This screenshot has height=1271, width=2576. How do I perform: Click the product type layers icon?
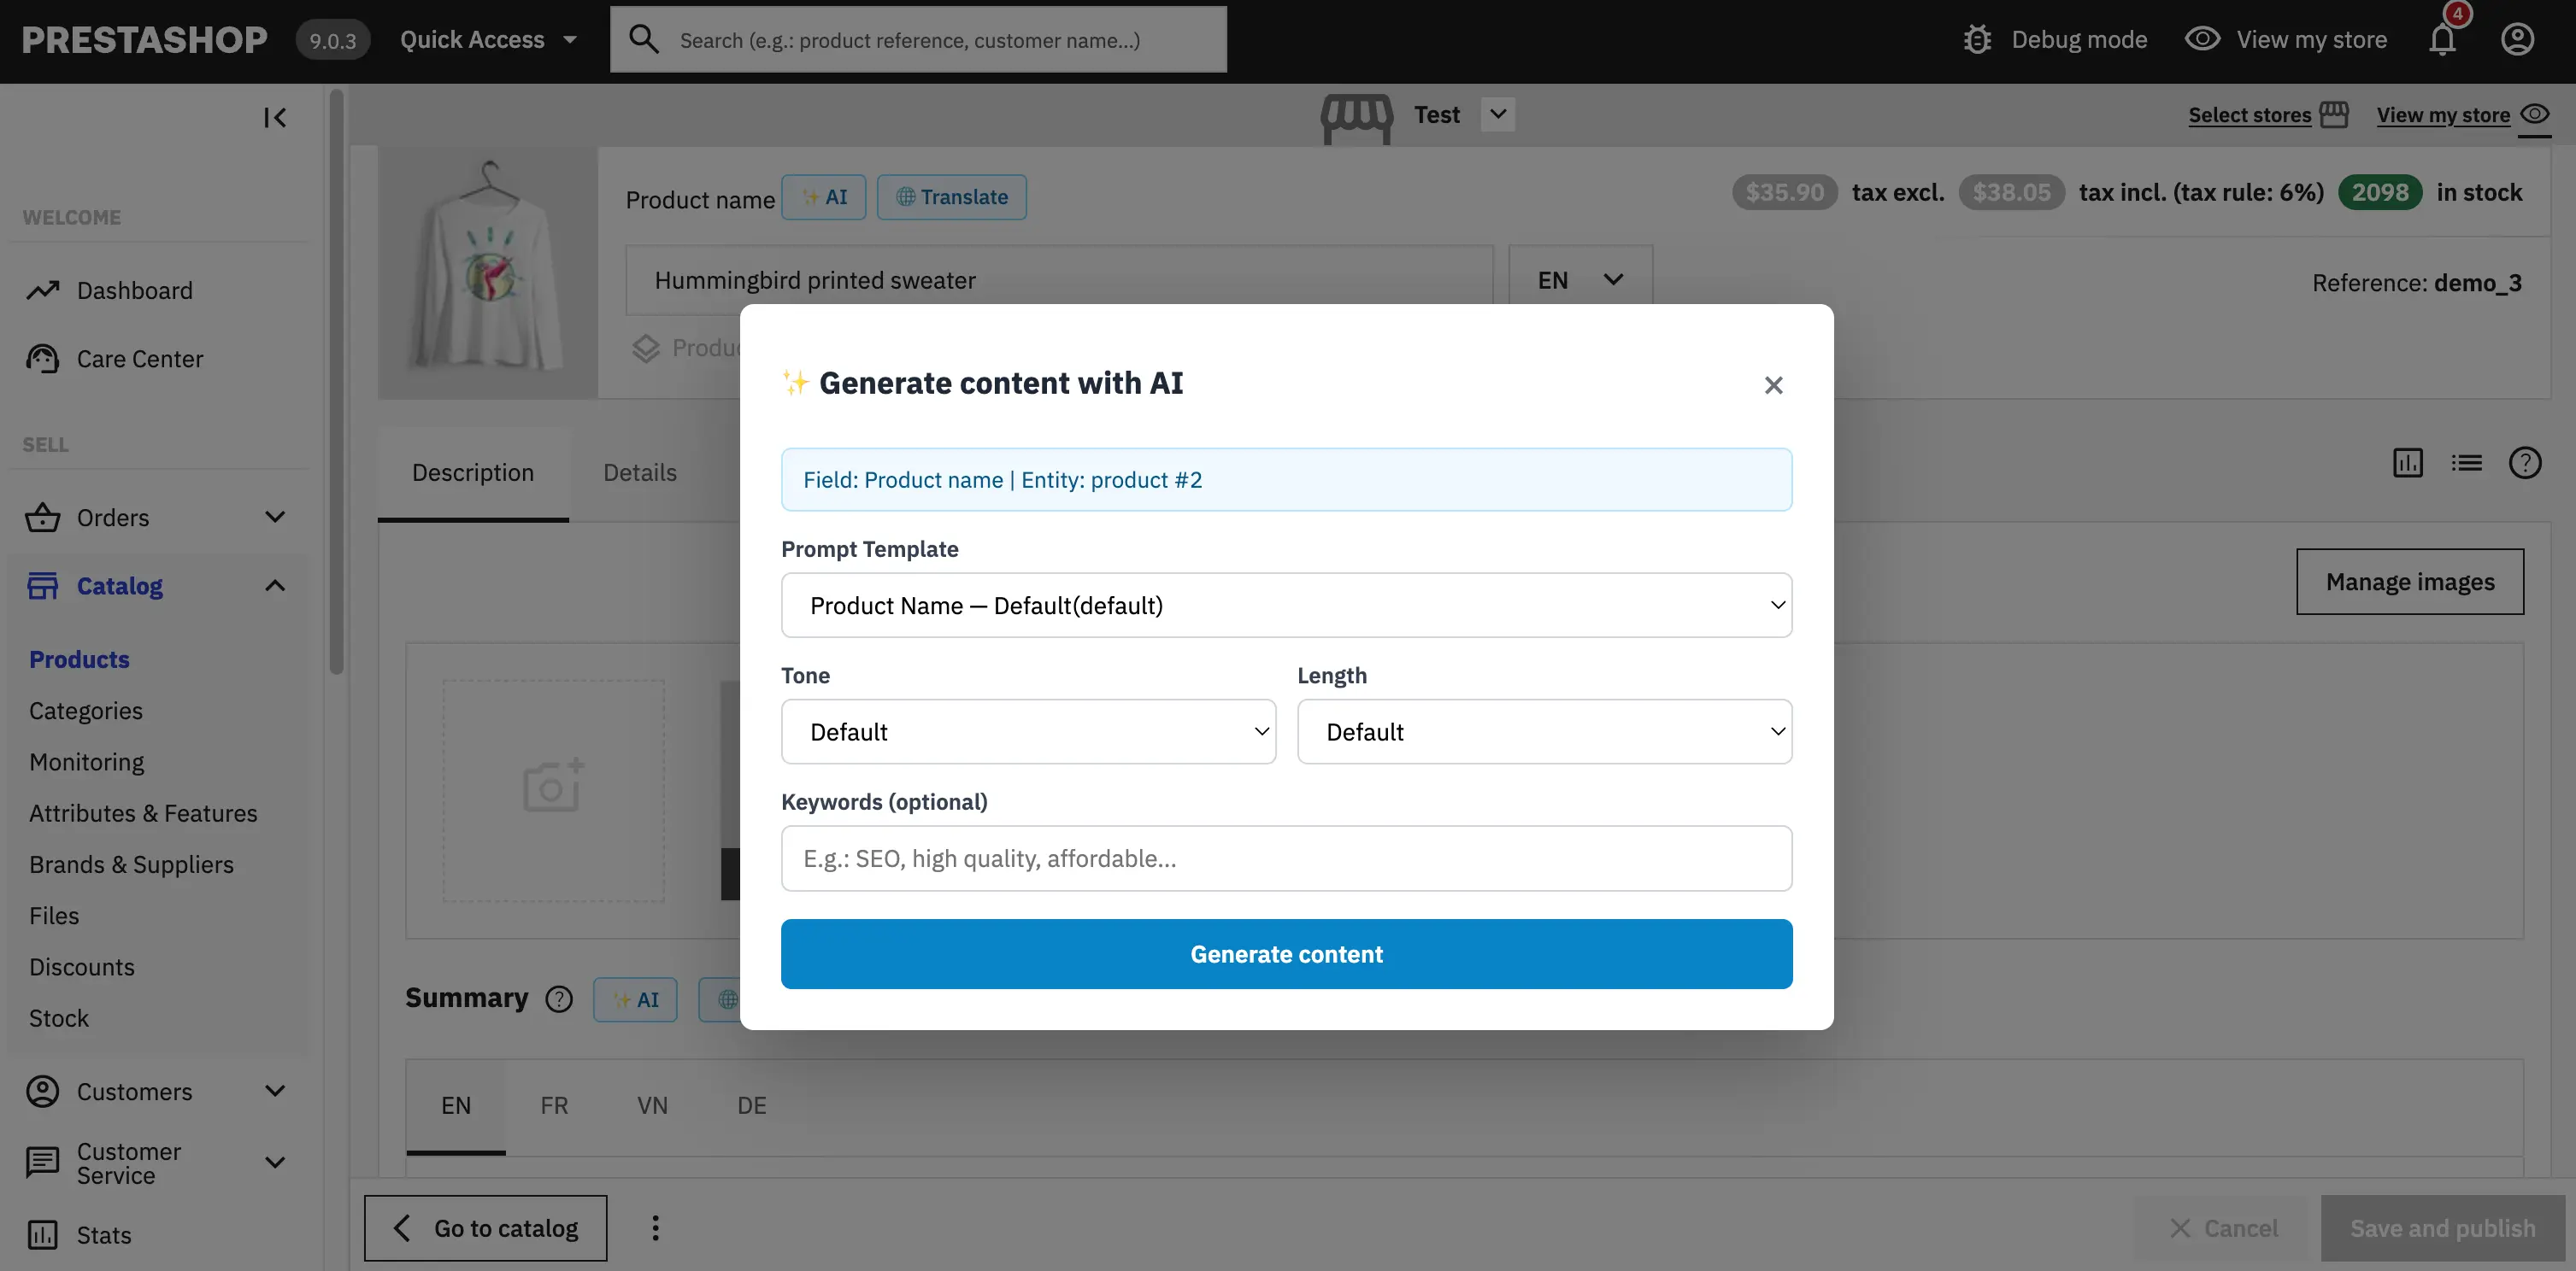646,348
